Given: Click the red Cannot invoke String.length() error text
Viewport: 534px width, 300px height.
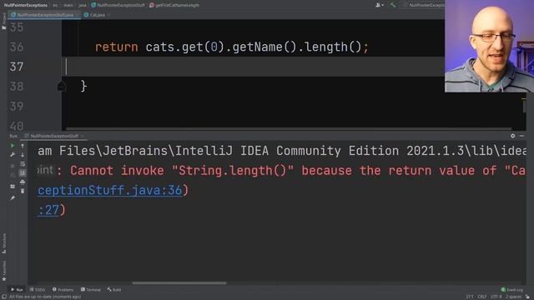Looking at the screenshot, I should pyautogui.click(x=298, y=170).
